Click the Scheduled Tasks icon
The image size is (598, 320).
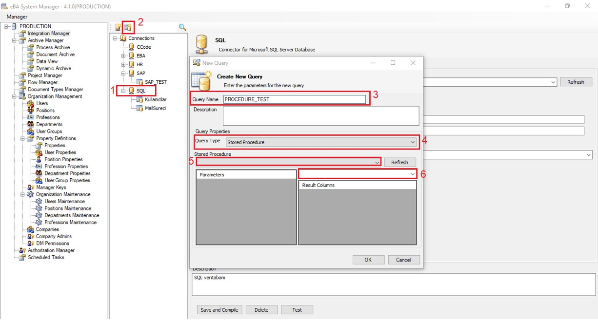(22, 257)
